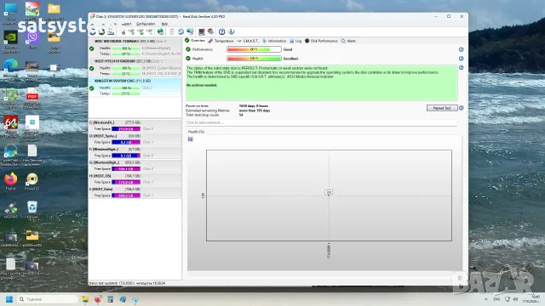
Task: Click the document page toolbar icon
Action: coord(172,32)
